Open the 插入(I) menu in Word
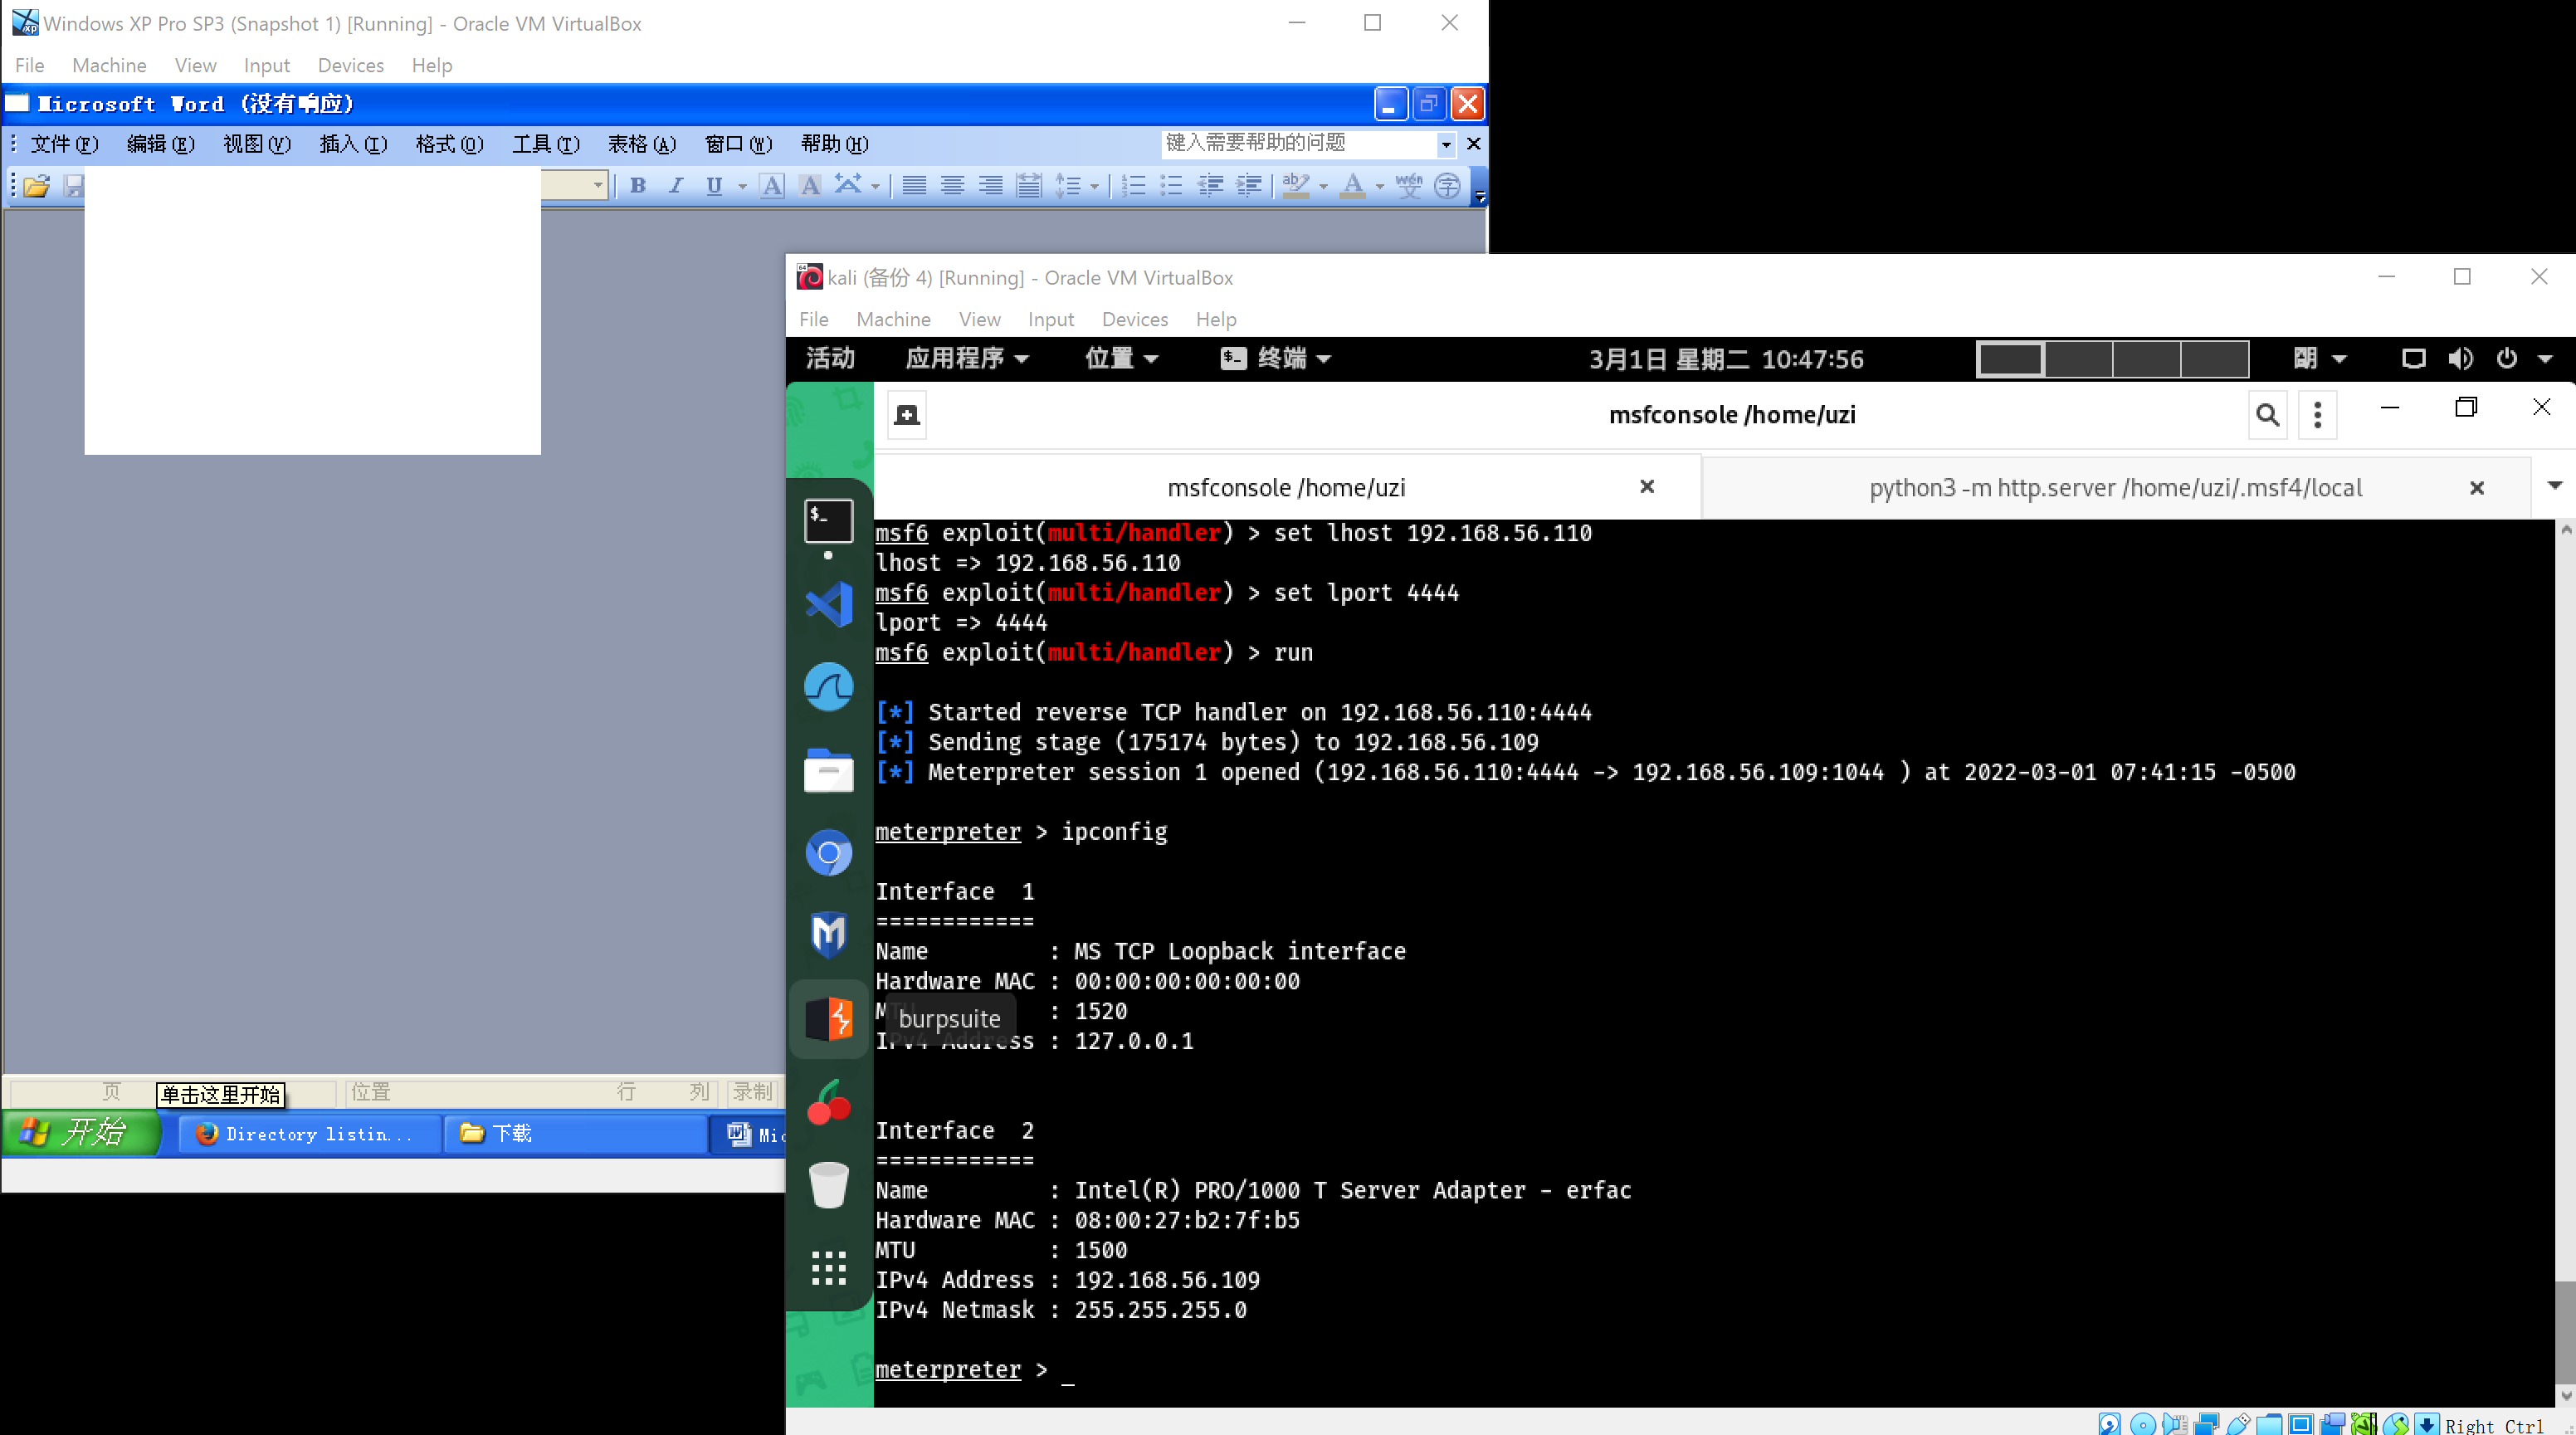The height and width of the screenshot is (1435, 2576). tap(353, 144)
